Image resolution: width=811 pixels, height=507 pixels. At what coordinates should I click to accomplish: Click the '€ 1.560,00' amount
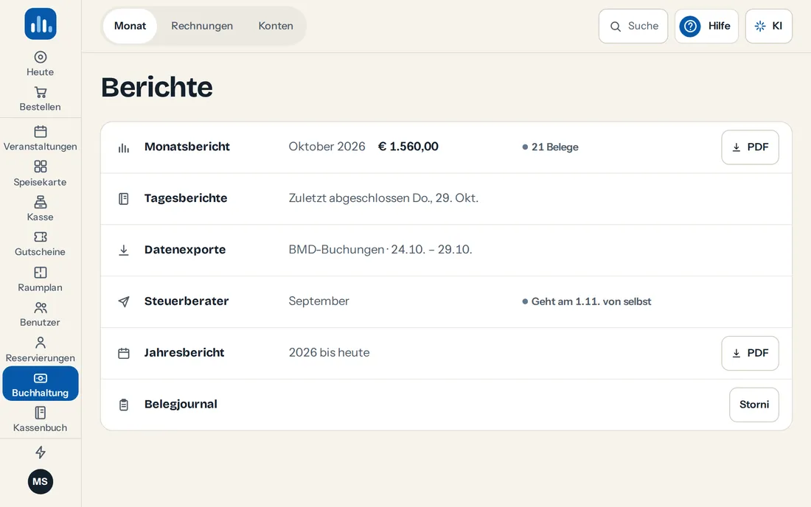pyautogui.click(x=408, y=147)
